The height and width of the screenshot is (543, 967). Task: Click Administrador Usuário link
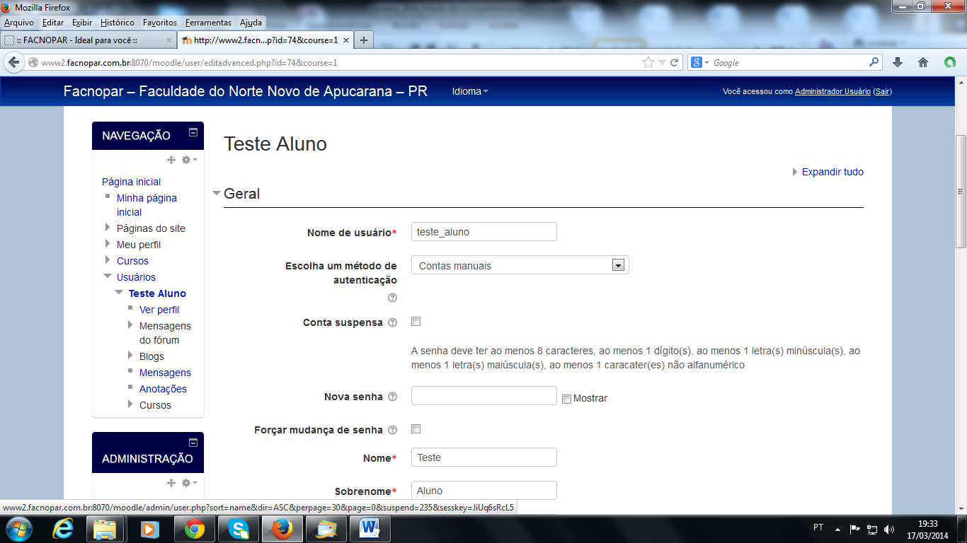tap(832, 91)
